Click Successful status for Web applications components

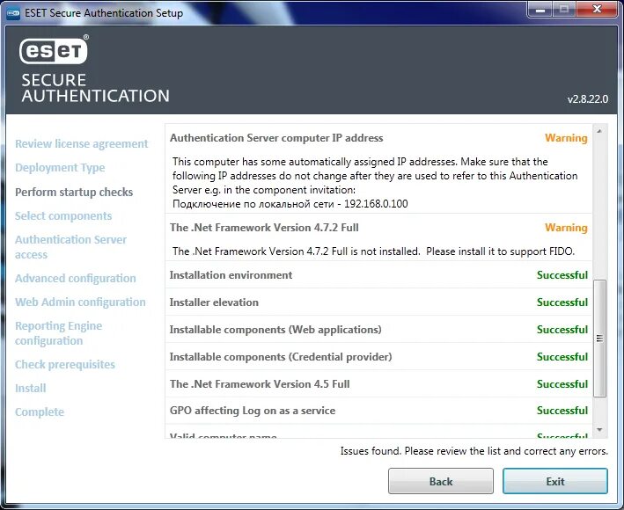562,330
